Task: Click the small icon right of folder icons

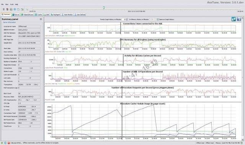Action: pos(27,9)
